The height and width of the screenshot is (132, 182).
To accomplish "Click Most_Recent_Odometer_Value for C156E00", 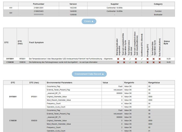I will coord(59,124).
